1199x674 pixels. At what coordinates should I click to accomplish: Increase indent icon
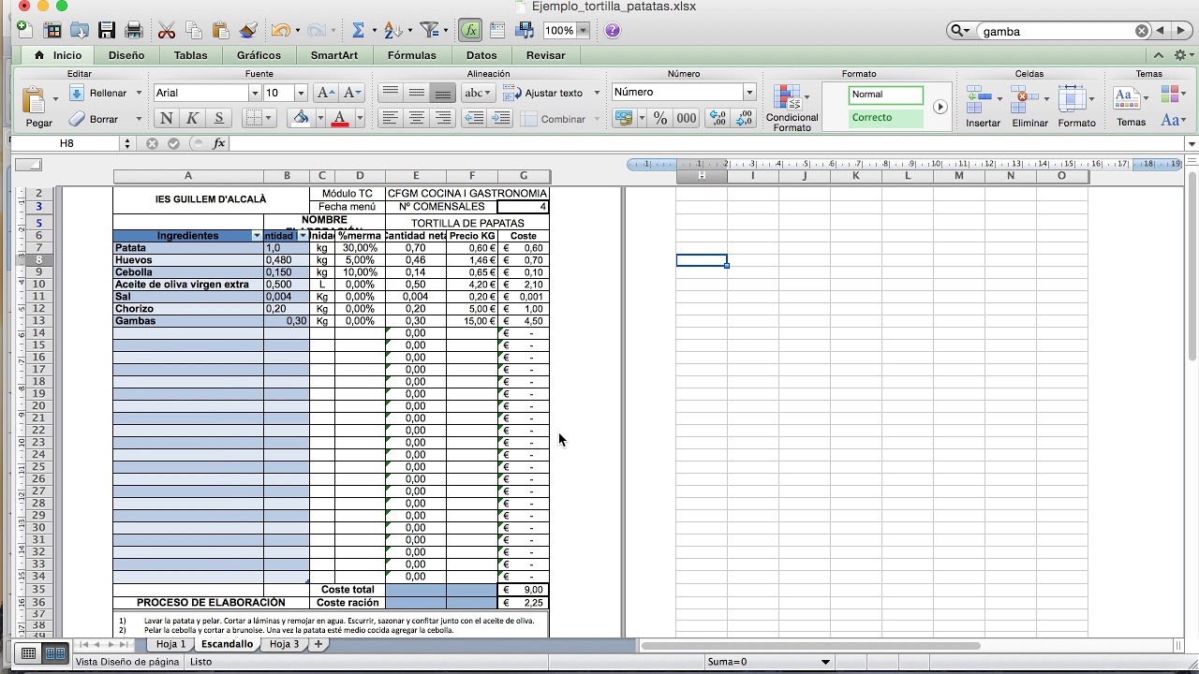coord(500,118)
